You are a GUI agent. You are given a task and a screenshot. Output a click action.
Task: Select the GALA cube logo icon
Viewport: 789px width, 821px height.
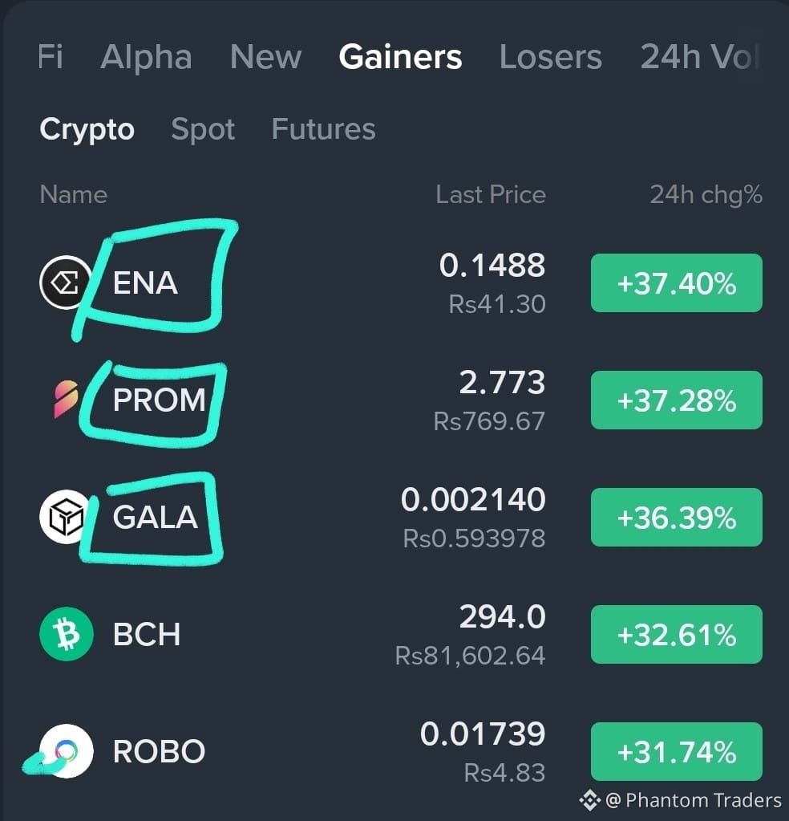coord(66,517)
